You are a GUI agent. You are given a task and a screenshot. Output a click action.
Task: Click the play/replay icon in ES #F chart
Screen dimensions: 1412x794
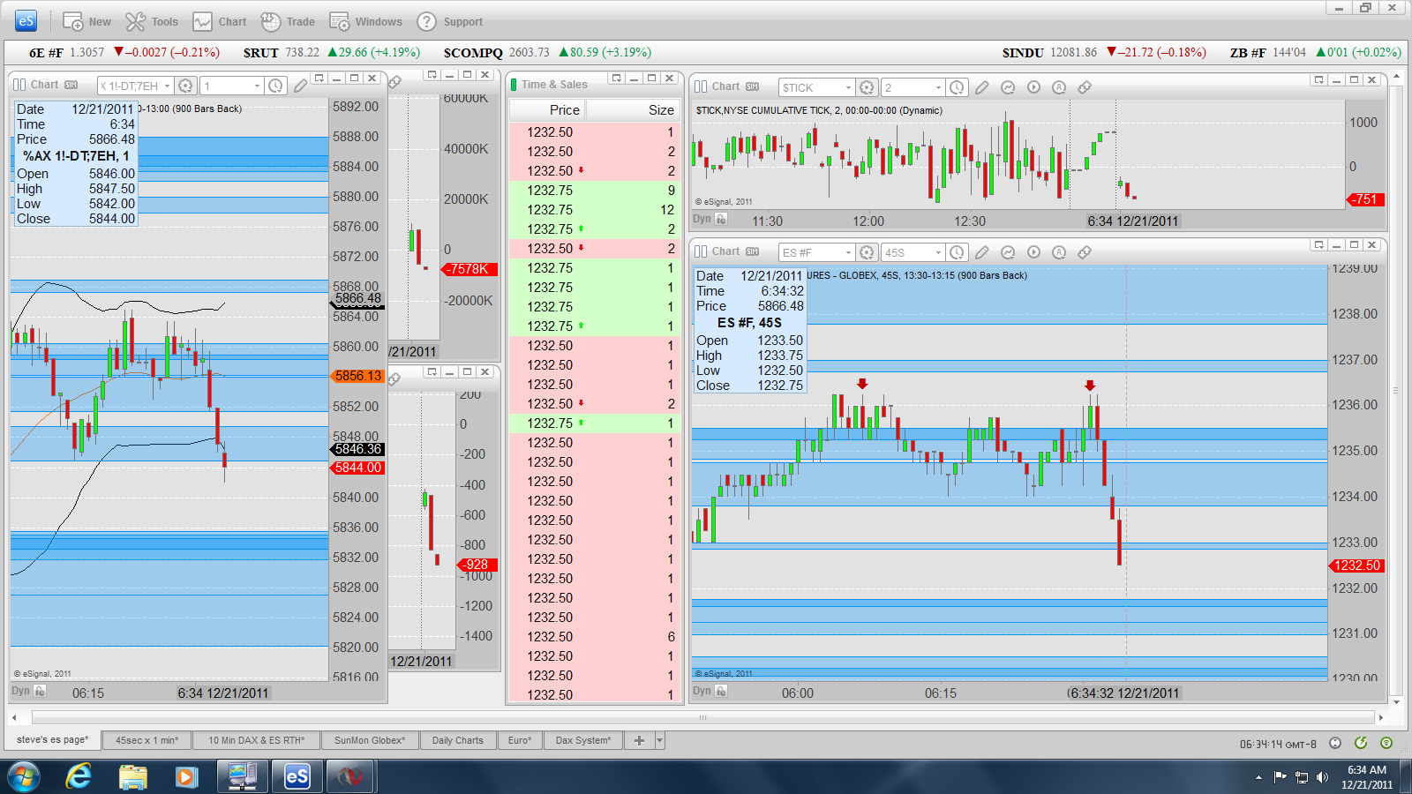click(x=1033, y=252)
